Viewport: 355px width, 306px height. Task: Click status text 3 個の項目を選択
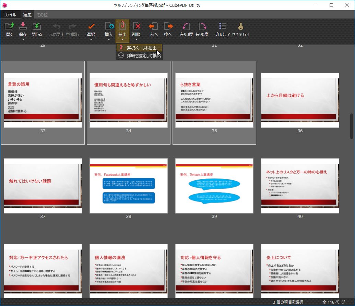coord(288,302)
